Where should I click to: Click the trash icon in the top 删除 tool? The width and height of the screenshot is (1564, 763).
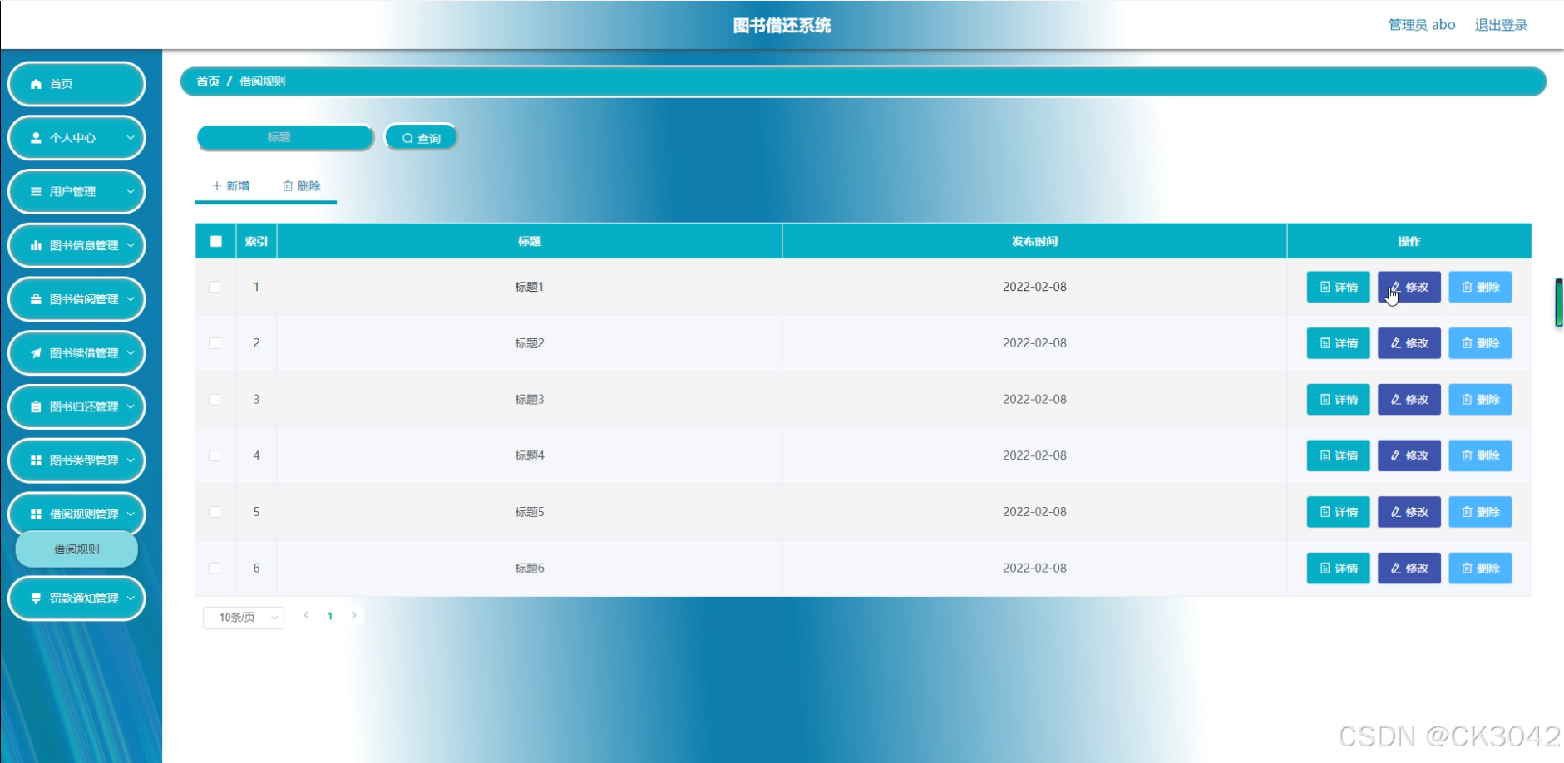pyautogui.click(x=288, y=186)
